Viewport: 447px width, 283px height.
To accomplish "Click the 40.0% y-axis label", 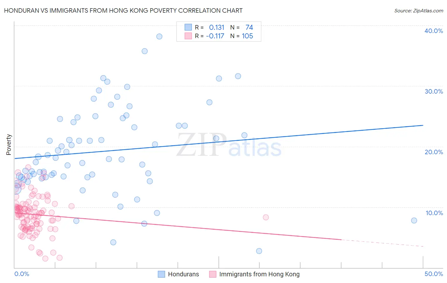I will click(x=434, y=31).
